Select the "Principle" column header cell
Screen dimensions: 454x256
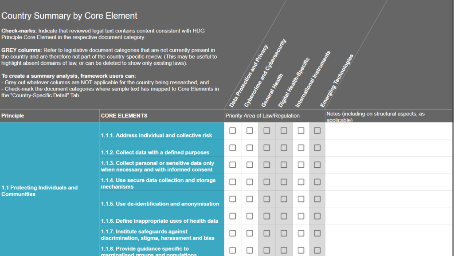[50, 116]
